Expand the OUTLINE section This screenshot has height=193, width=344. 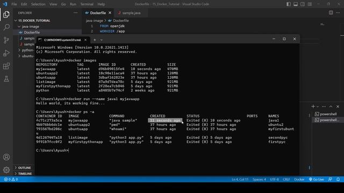point(24,168)
